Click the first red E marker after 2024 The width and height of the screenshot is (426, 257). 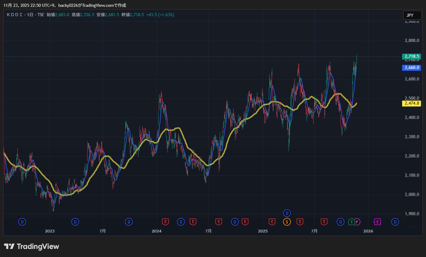pyautogui.click(x=166, y=222)
